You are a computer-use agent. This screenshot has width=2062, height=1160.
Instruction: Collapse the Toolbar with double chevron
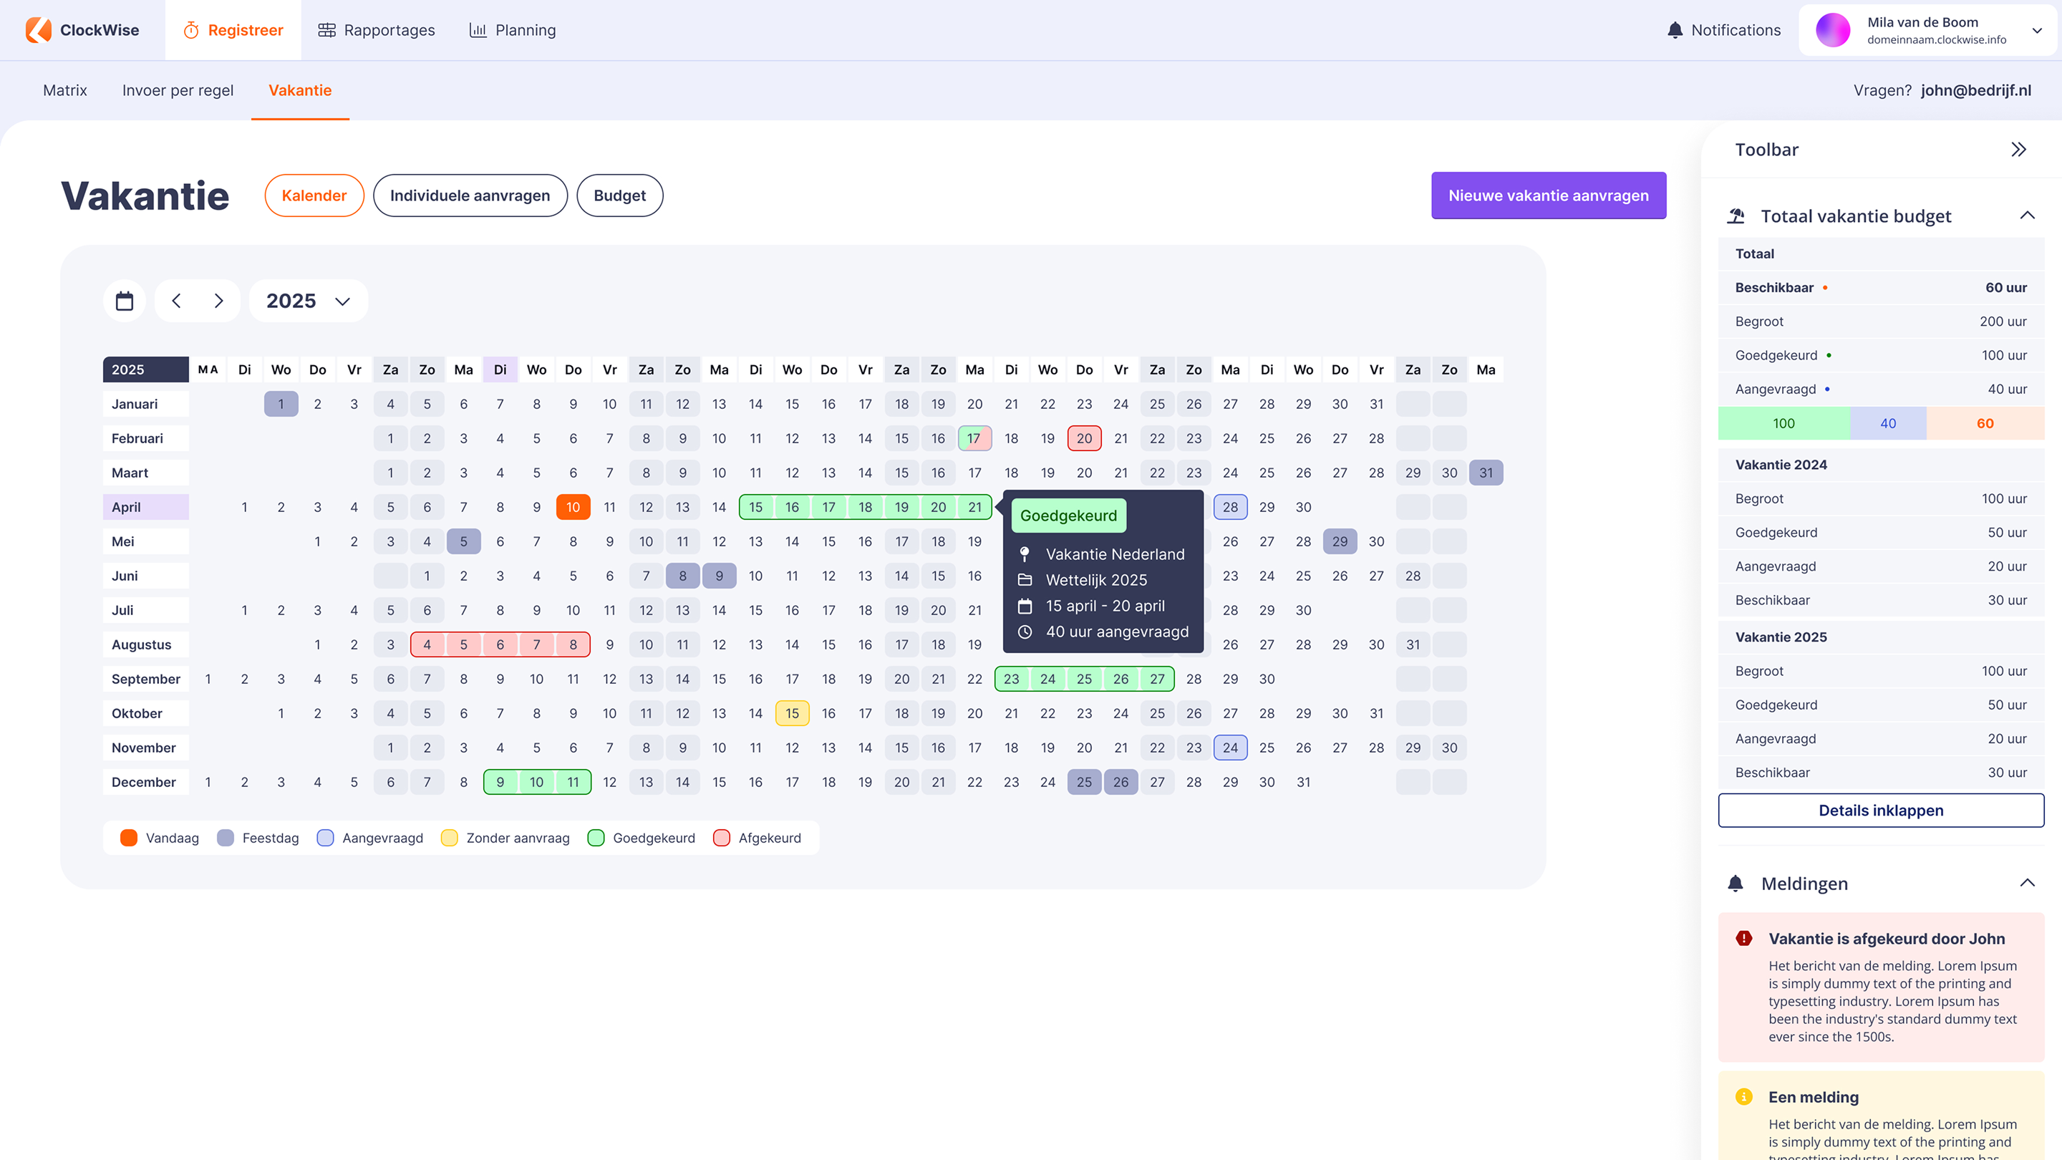[2018, 150]
